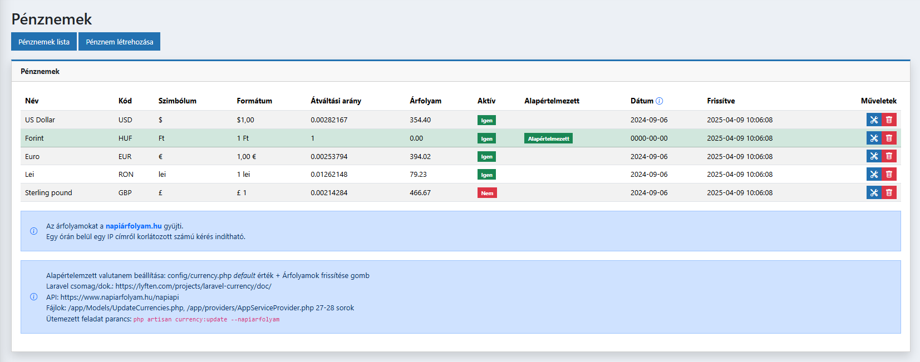
Task: Select the Lei row name cell
Action: coord(29,175)
